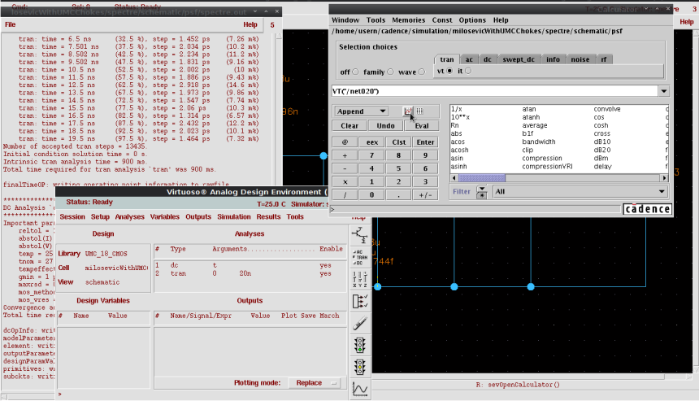
Task: Click the Eval button in calculator
Action: coord(422,126)
